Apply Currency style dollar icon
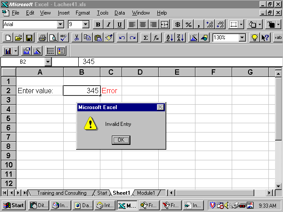 coord(178,24)
